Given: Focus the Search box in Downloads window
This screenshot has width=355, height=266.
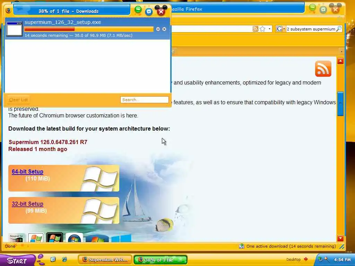Looking at the screenshot, I should (145, 100).
